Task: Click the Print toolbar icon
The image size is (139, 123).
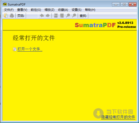Action: (x=12, y=16)
